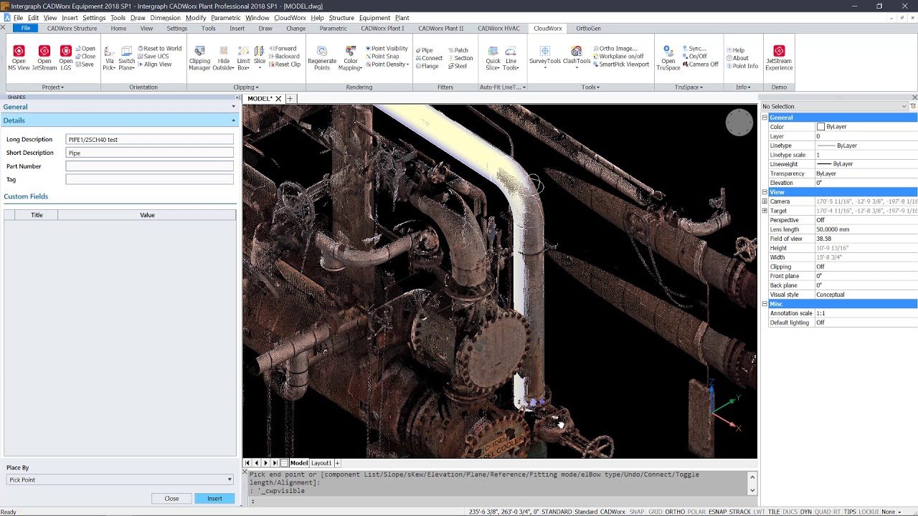Click Reset Clip
The width and height of the screenshot is (918, 516).
point(285,64)
